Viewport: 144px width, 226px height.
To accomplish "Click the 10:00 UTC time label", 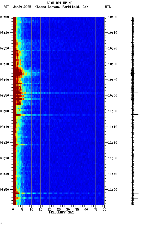I will tap(113, 17).
